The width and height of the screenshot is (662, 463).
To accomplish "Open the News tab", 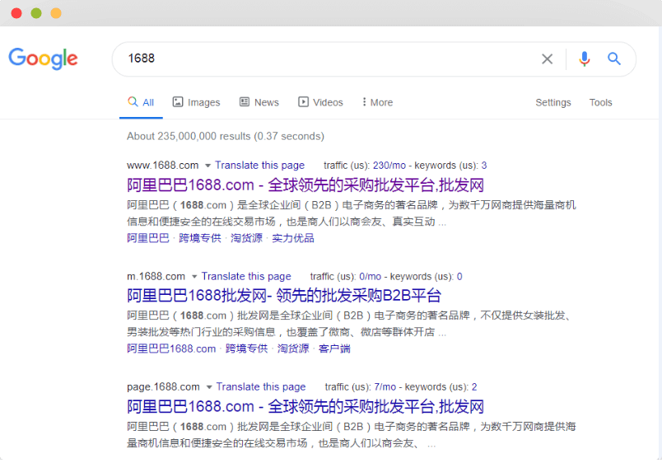I will (259, 102).
